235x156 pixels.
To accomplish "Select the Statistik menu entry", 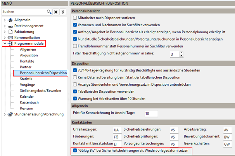I will (26, 79).
